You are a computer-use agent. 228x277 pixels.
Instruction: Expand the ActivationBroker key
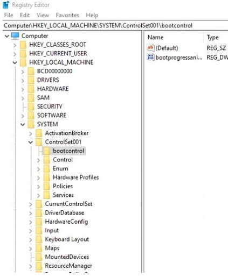[31, 133]
